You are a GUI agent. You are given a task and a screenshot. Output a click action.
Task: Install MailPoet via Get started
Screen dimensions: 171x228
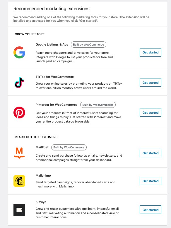point(151,153)
